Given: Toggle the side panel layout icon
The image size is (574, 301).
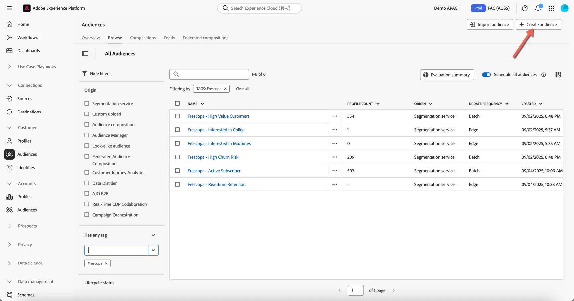Looking at the screenshot, I should coord(85,53).
